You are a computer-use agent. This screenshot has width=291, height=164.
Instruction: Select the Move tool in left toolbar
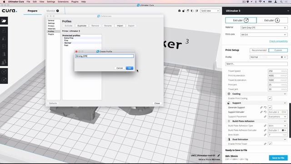coord(4,31)
